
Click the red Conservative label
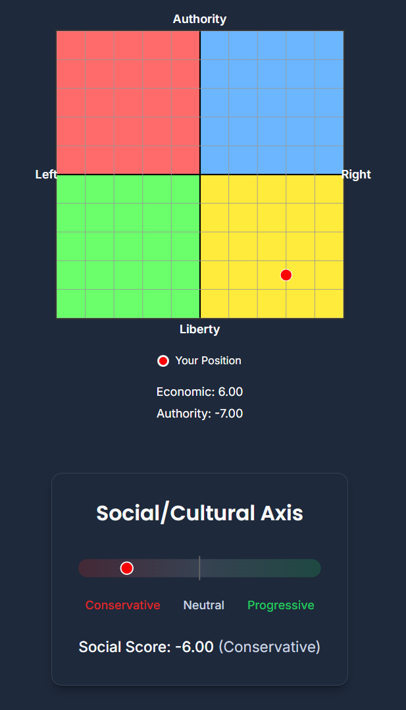(x=122, y=605)
